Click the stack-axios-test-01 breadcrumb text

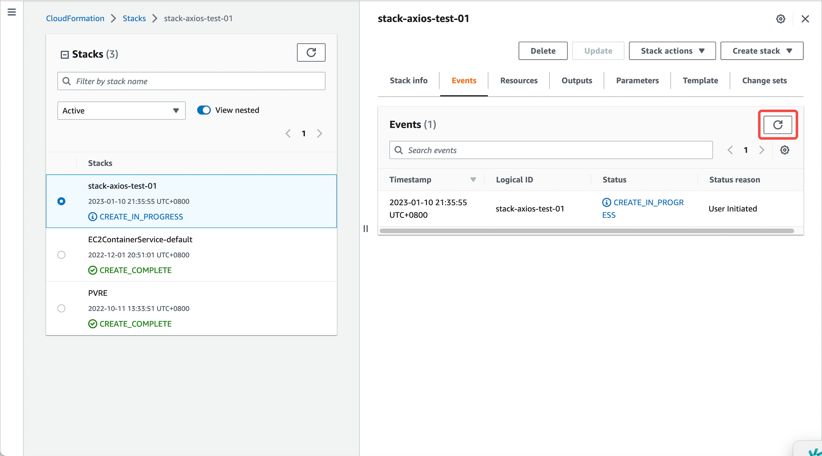pos(198,18)
